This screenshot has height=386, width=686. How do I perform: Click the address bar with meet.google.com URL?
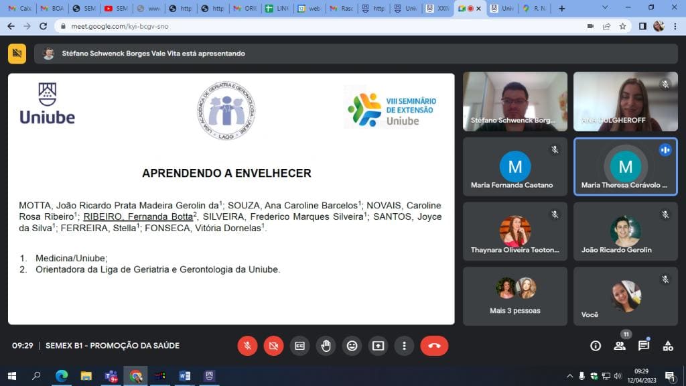tap(320, 26)
